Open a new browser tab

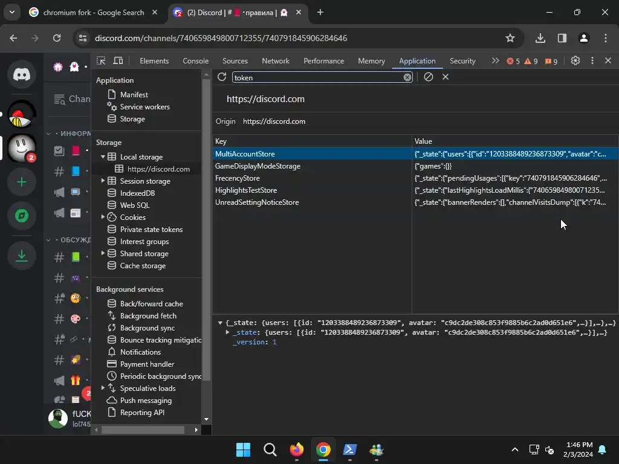point(320,12)
